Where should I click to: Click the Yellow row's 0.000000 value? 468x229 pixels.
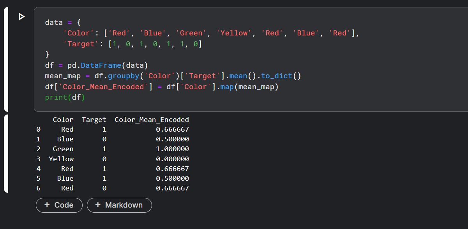point(172,159)
